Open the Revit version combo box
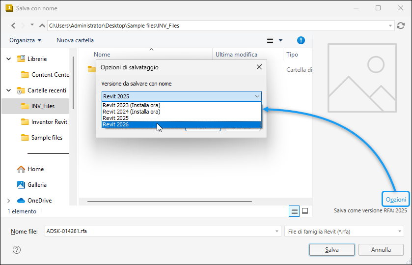This screenshot has width=412, height=265. point(182,96)
